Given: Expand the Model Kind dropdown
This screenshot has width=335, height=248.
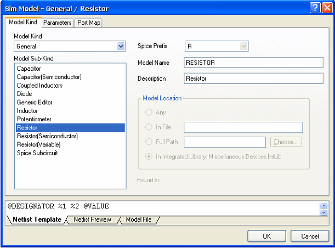Looking at the screenshot, I should 121,47.
